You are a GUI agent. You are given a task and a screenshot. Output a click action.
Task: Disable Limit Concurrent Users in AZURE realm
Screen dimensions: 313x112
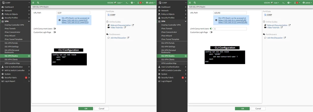click(211, 29)
